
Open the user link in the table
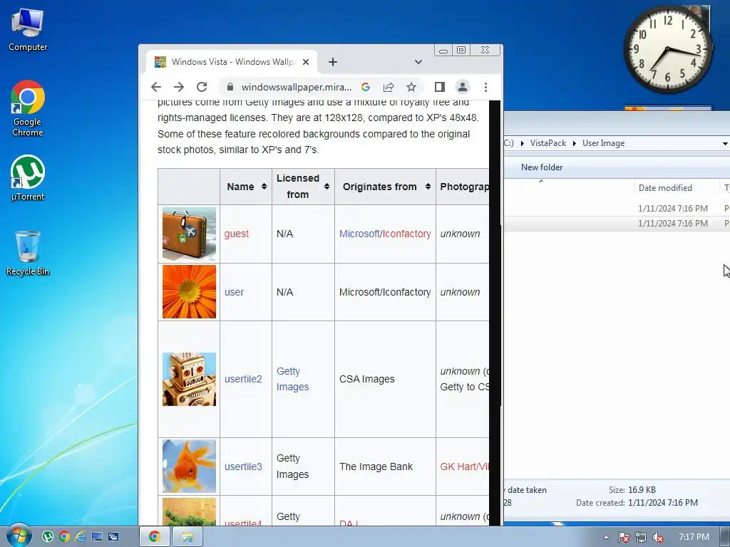(234, 292)
